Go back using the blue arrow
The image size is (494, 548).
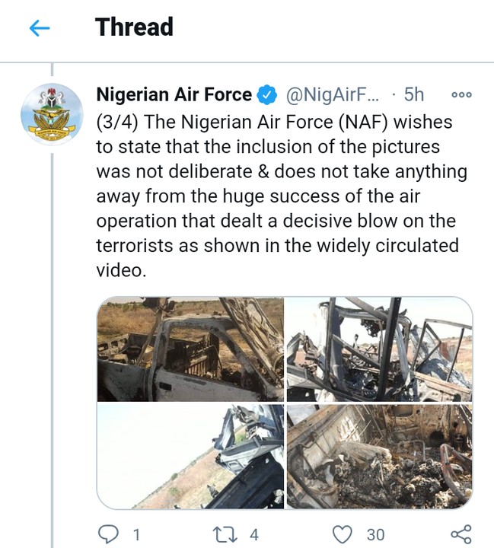point(39,28)
